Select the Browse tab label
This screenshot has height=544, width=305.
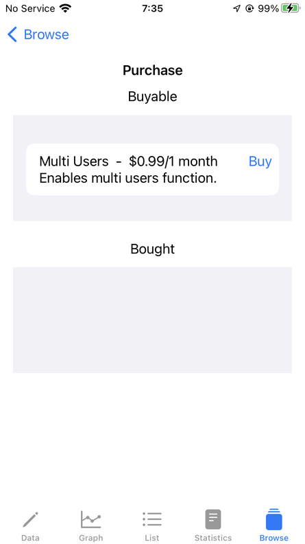[x=274, y=538]
